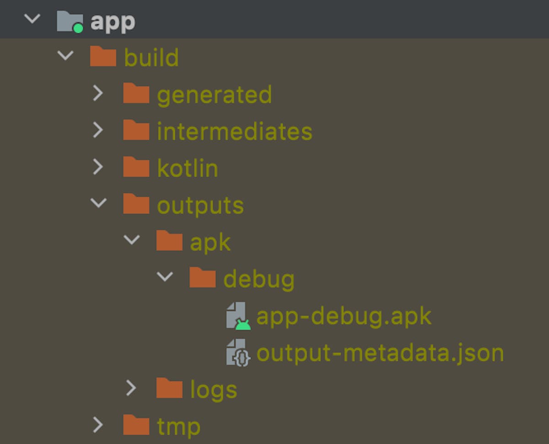
Task: Expand the generated folder
Action: point(98,94)
